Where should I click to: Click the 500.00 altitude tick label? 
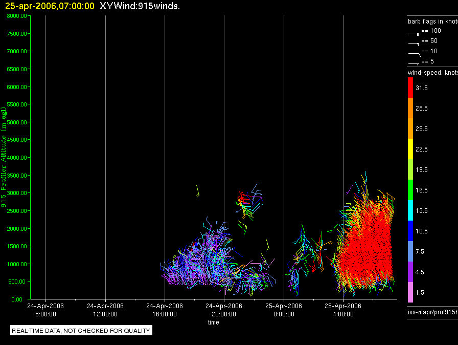(x=17, y=282)
